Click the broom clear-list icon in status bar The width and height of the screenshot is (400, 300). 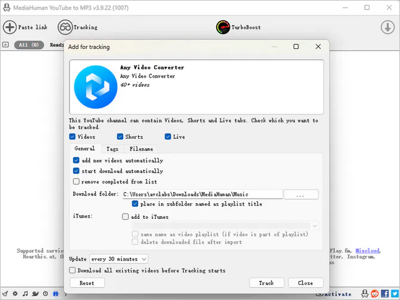5,293
